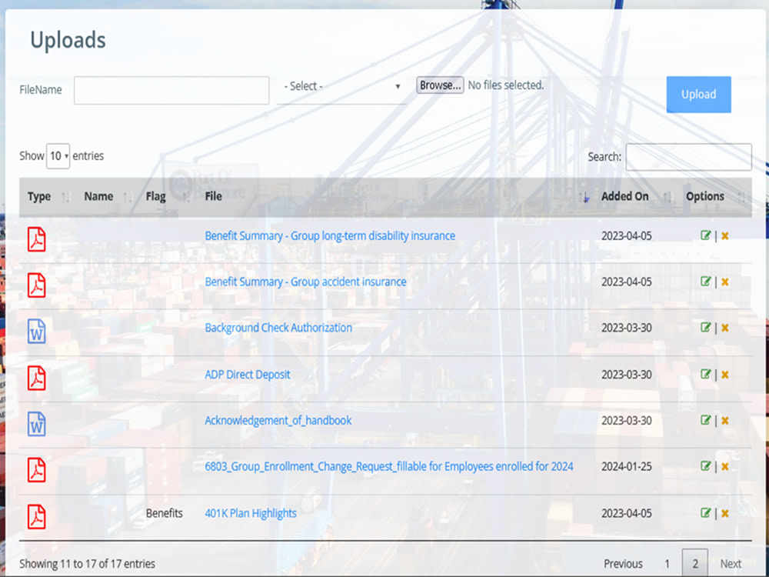Sort table by File column
The width and height of the screenshot is (769, 577).
[x=394, y=197]
